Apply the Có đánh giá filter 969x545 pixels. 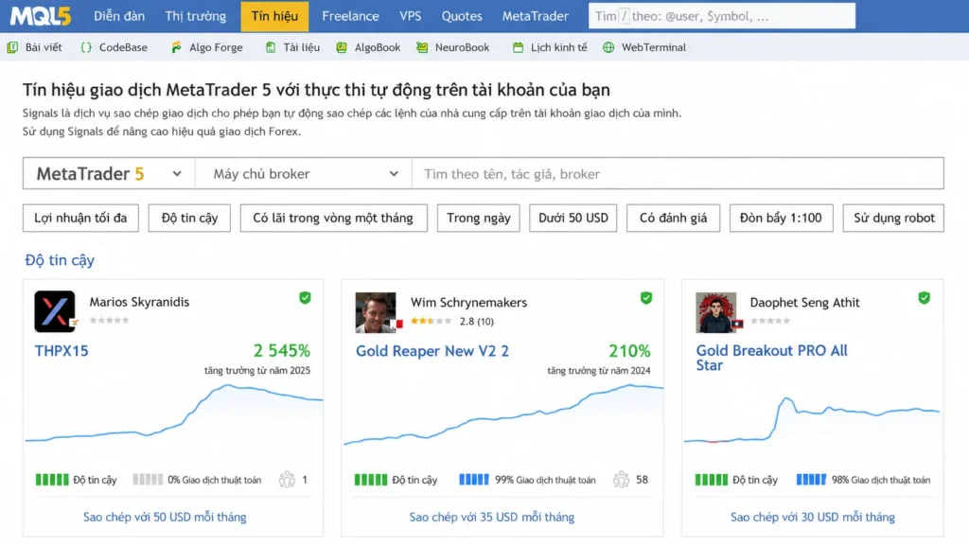click(673, 219)
